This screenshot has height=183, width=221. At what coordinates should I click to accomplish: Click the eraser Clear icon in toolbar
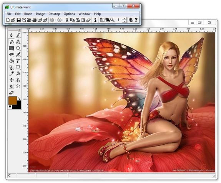(88, 20)
